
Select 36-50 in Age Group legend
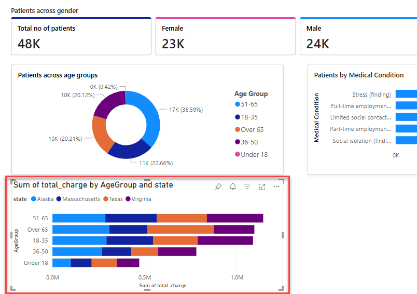point(246,142)
